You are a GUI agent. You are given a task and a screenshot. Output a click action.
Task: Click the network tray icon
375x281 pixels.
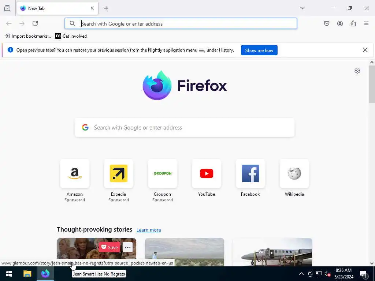[319, 274]
